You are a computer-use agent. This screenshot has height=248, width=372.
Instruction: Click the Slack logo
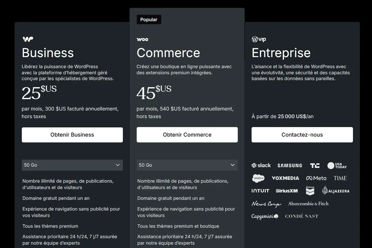click(261, 165)
